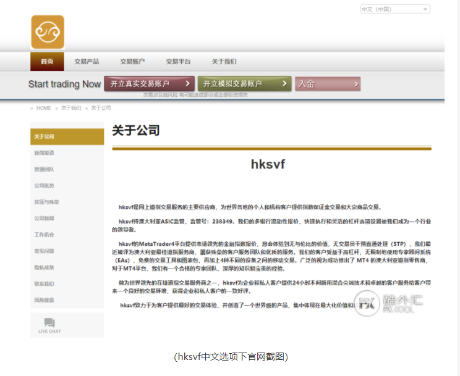
Task: Open the 关于我们 menu item
Action: tap(224, 61)
